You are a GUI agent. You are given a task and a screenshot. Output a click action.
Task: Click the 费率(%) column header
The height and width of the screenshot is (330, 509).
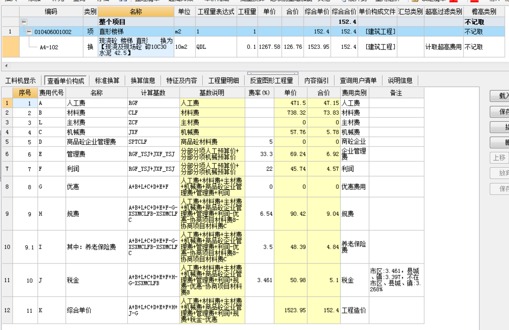[x=259, y=93]
